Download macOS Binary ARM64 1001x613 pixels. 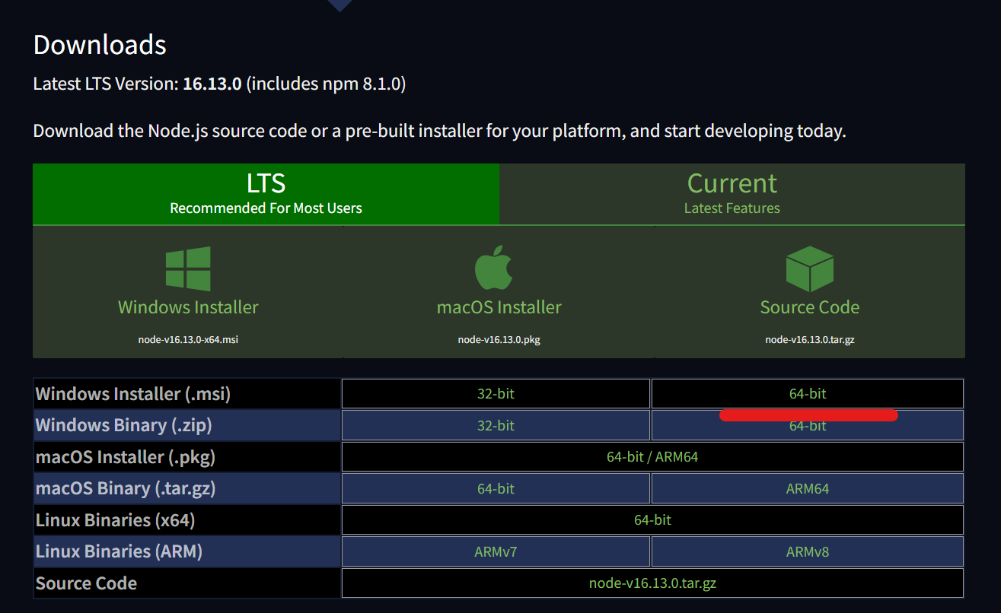pos(808,489)
